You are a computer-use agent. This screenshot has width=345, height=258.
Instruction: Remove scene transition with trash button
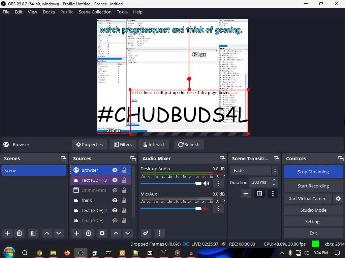[x=260, y=193]
